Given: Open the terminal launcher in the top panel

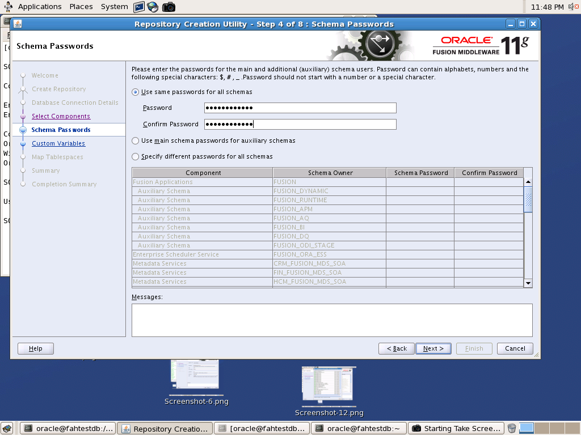Looking at the screenshot, I should coord(138,6).
